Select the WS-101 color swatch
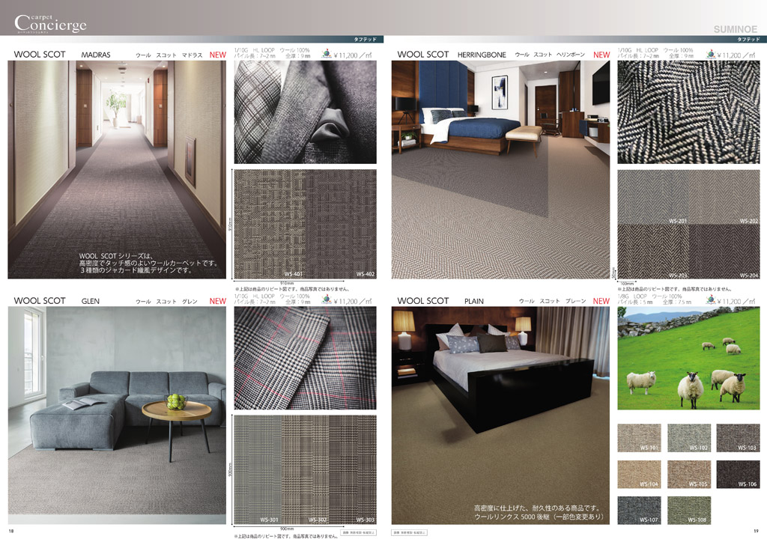 [x=639, y=438]
